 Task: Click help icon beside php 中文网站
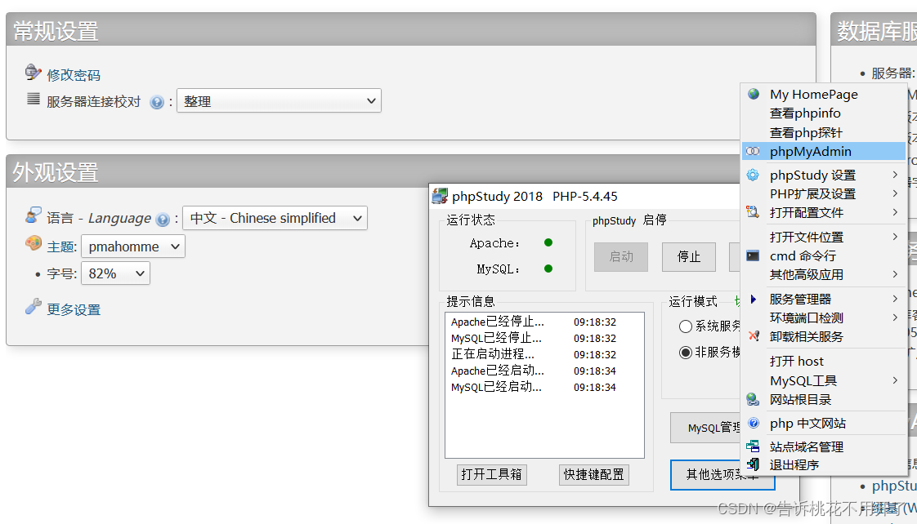click(754, 423)
